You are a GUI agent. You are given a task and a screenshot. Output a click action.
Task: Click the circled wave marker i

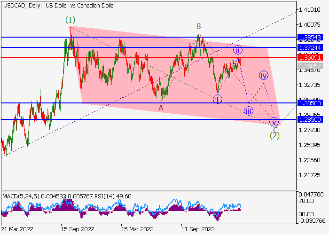click(218, 99)
